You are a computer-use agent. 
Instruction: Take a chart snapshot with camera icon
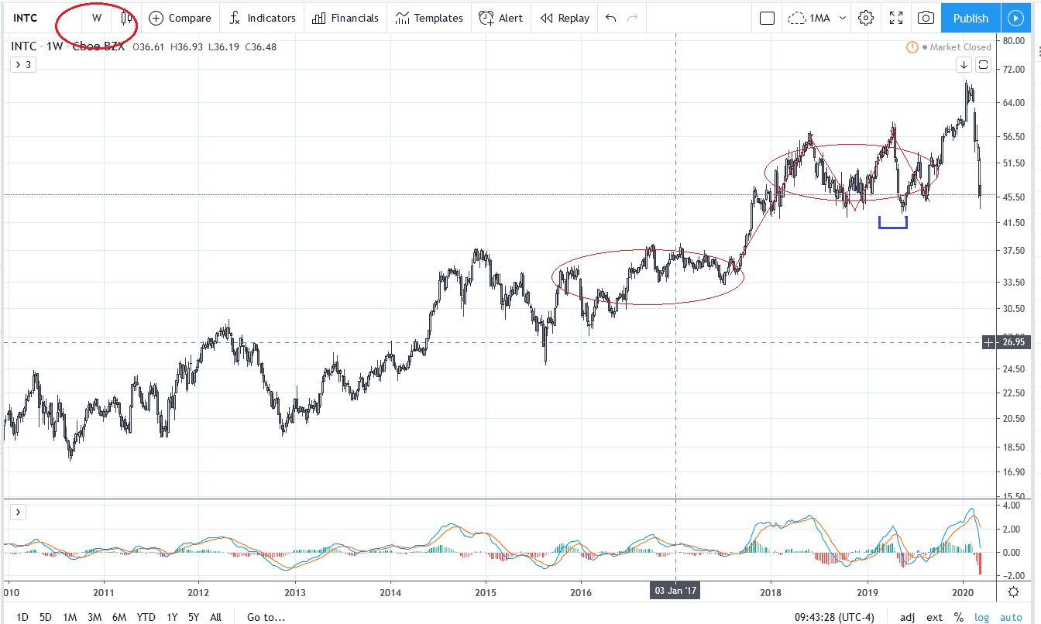tap(925, 18)
